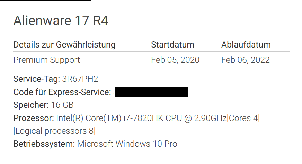Select the Microsoft Windows 10 Pro text
302x164 pixels.
pos(127,144)
